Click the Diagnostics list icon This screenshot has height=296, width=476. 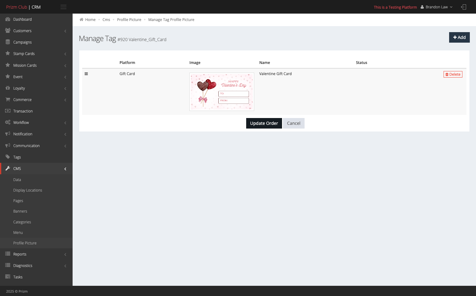point(8,265)
